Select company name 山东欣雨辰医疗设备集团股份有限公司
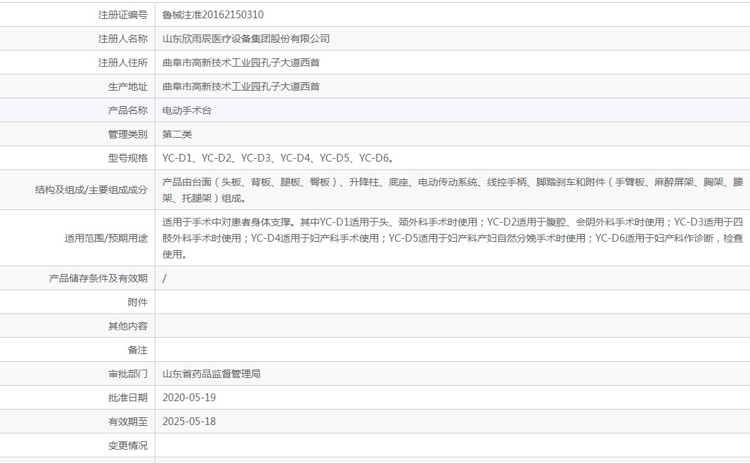The width and height of the screenshot is (750, 463). (x=246, y=39)
